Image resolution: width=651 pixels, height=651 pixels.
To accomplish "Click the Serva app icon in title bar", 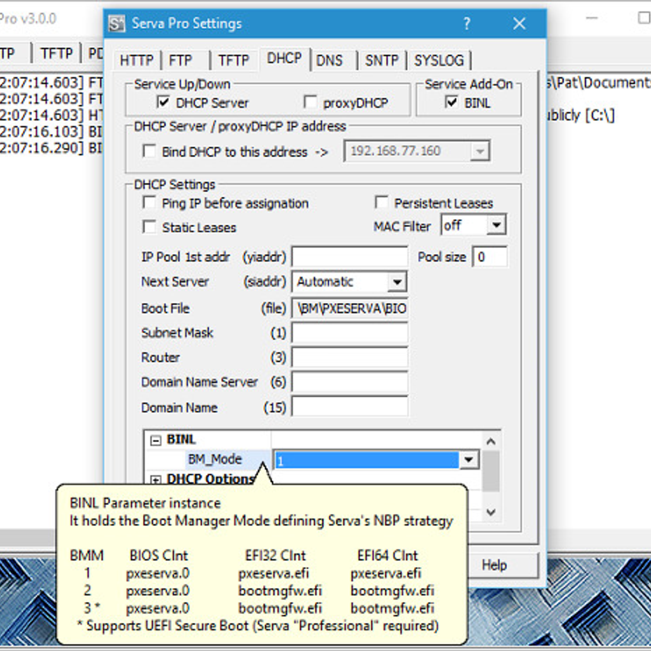I will (x=116, y=24).
